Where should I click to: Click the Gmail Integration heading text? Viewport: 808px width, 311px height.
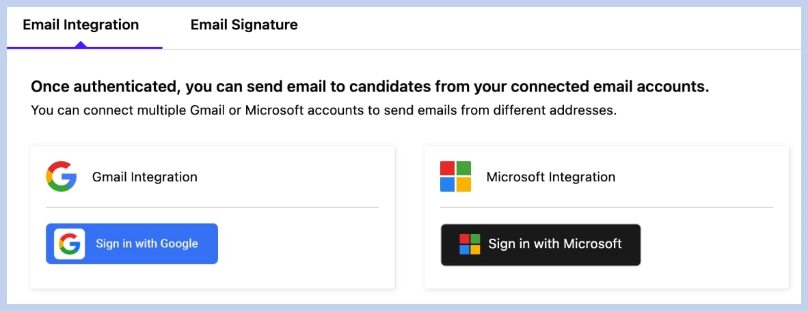(x=145, y=177)
